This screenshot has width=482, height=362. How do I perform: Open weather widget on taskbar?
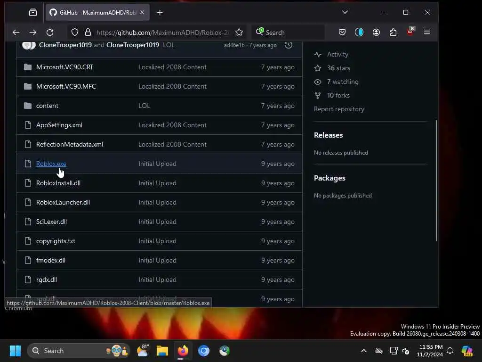[x=143, y=351]
